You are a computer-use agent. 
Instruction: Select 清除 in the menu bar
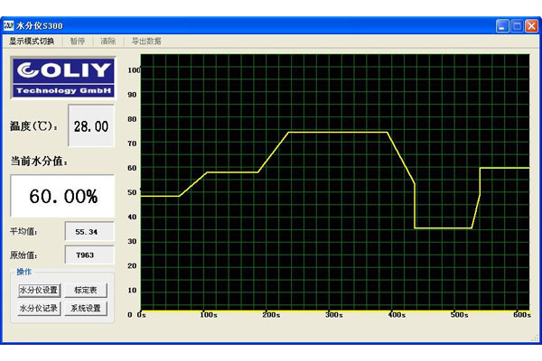107,42
